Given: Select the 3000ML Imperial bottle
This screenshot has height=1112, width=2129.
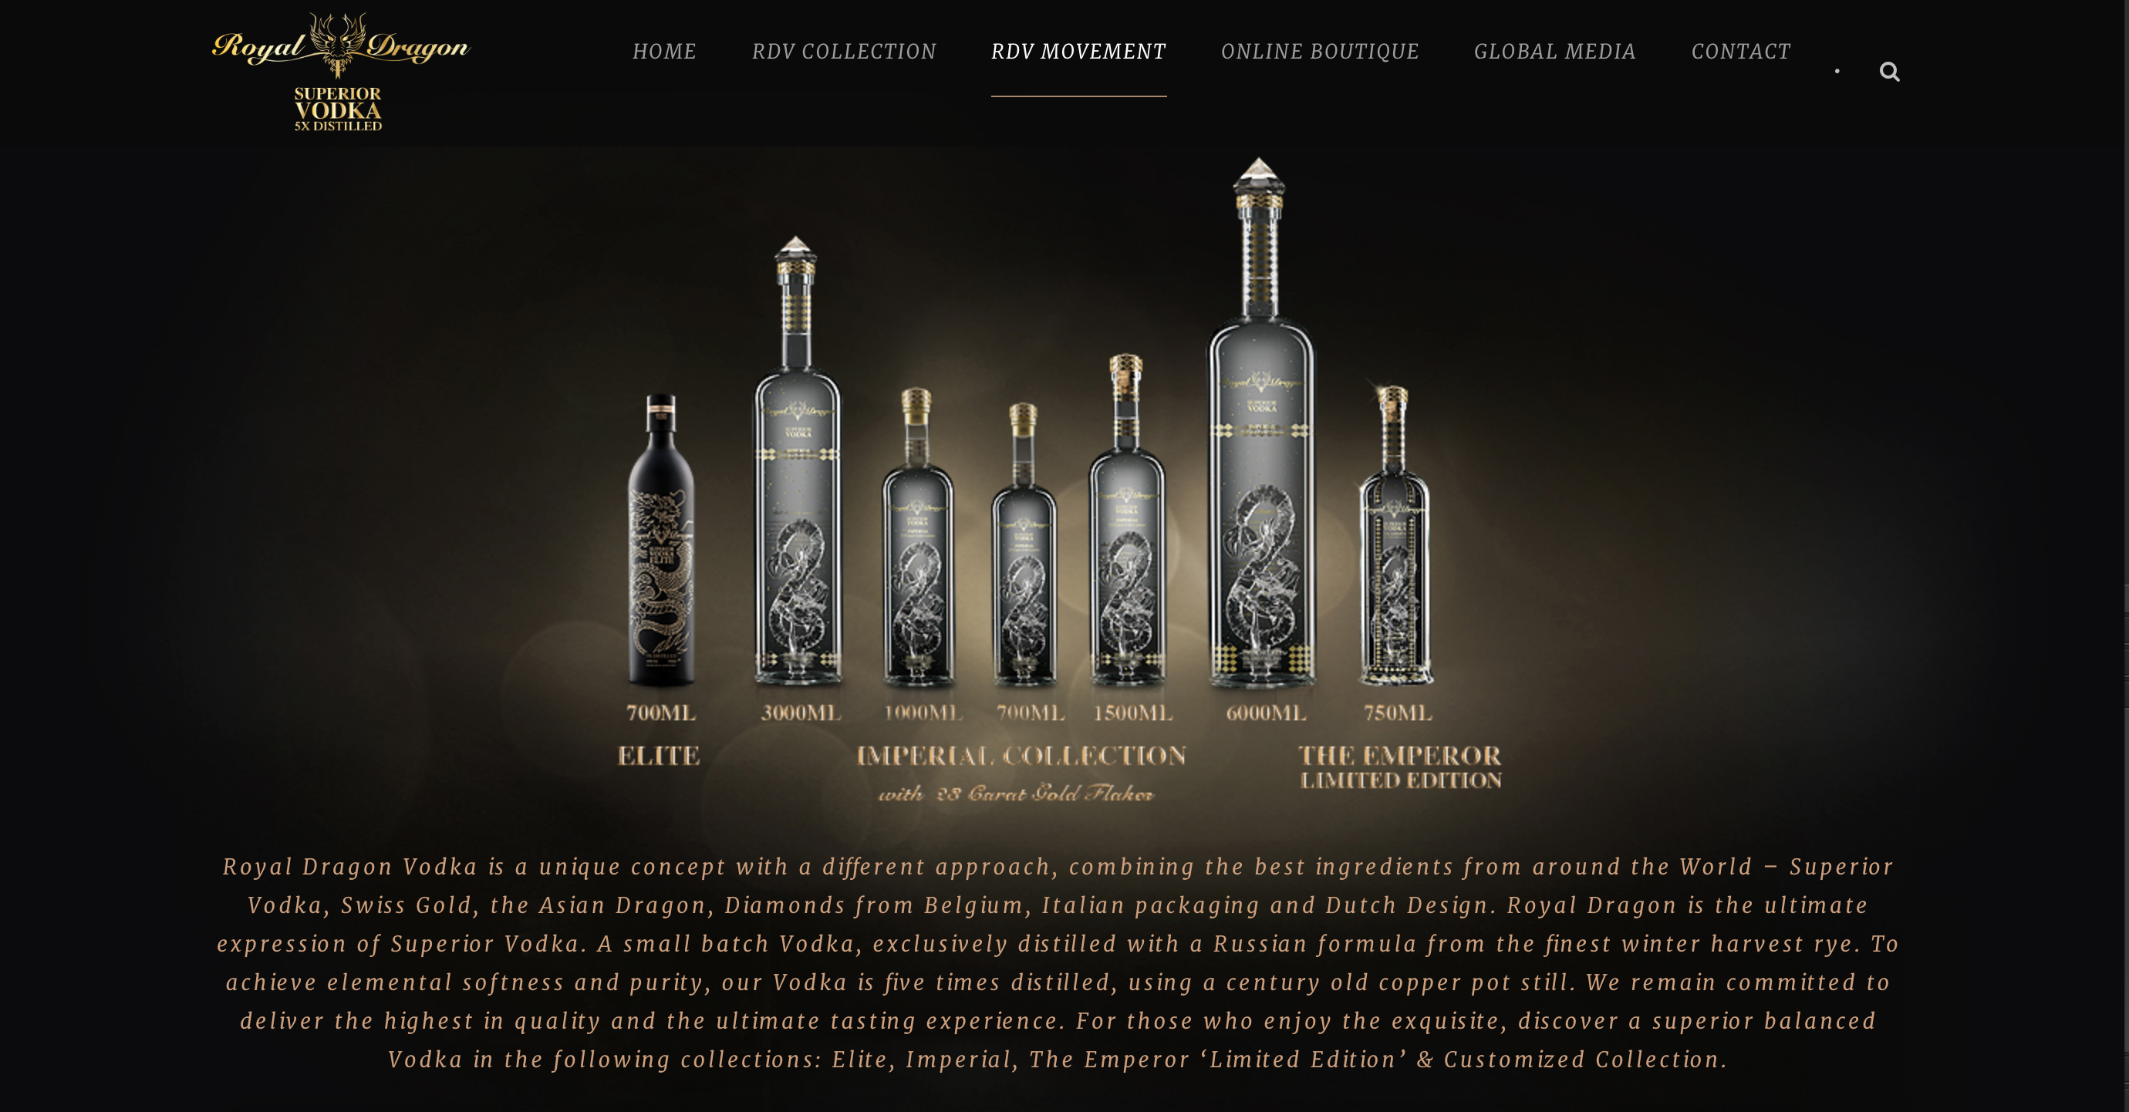Looking at the screenshot, I should [797, 461].
